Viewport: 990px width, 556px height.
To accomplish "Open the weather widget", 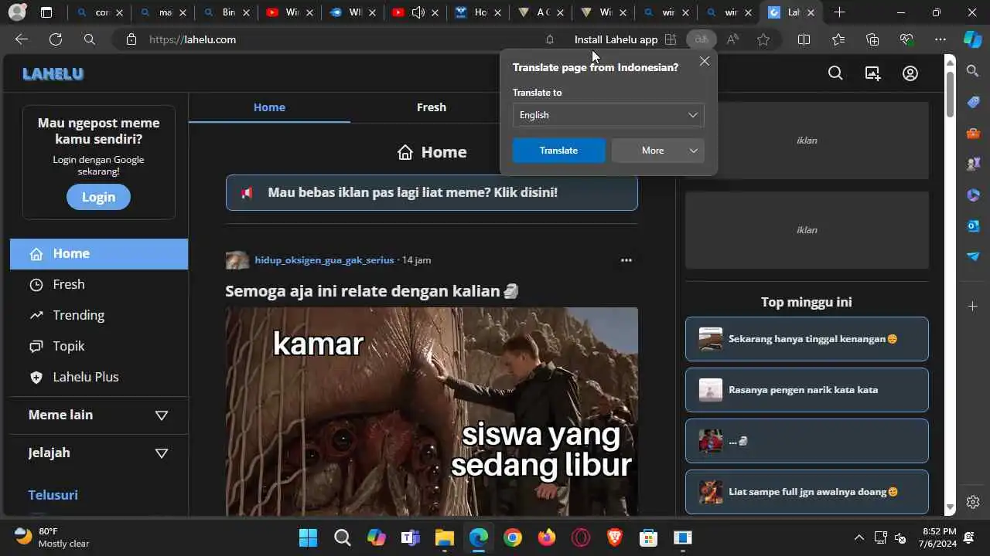I will pos(53,537).
